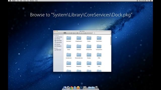Open the Components folder

pos(89,46)
